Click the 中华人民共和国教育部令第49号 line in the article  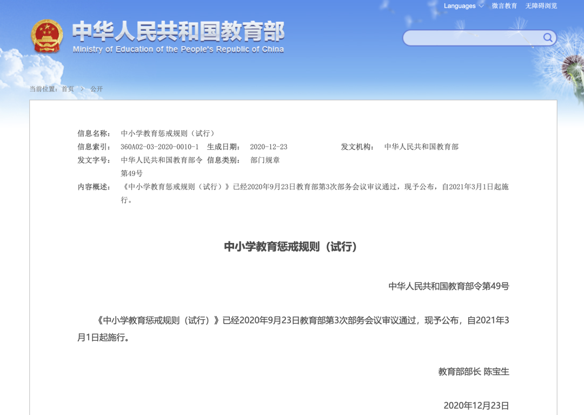448,286
